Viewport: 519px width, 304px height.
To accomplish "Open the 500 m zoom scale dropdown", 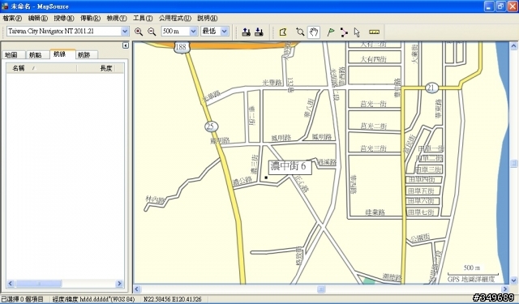I will [x=193, y=32].
